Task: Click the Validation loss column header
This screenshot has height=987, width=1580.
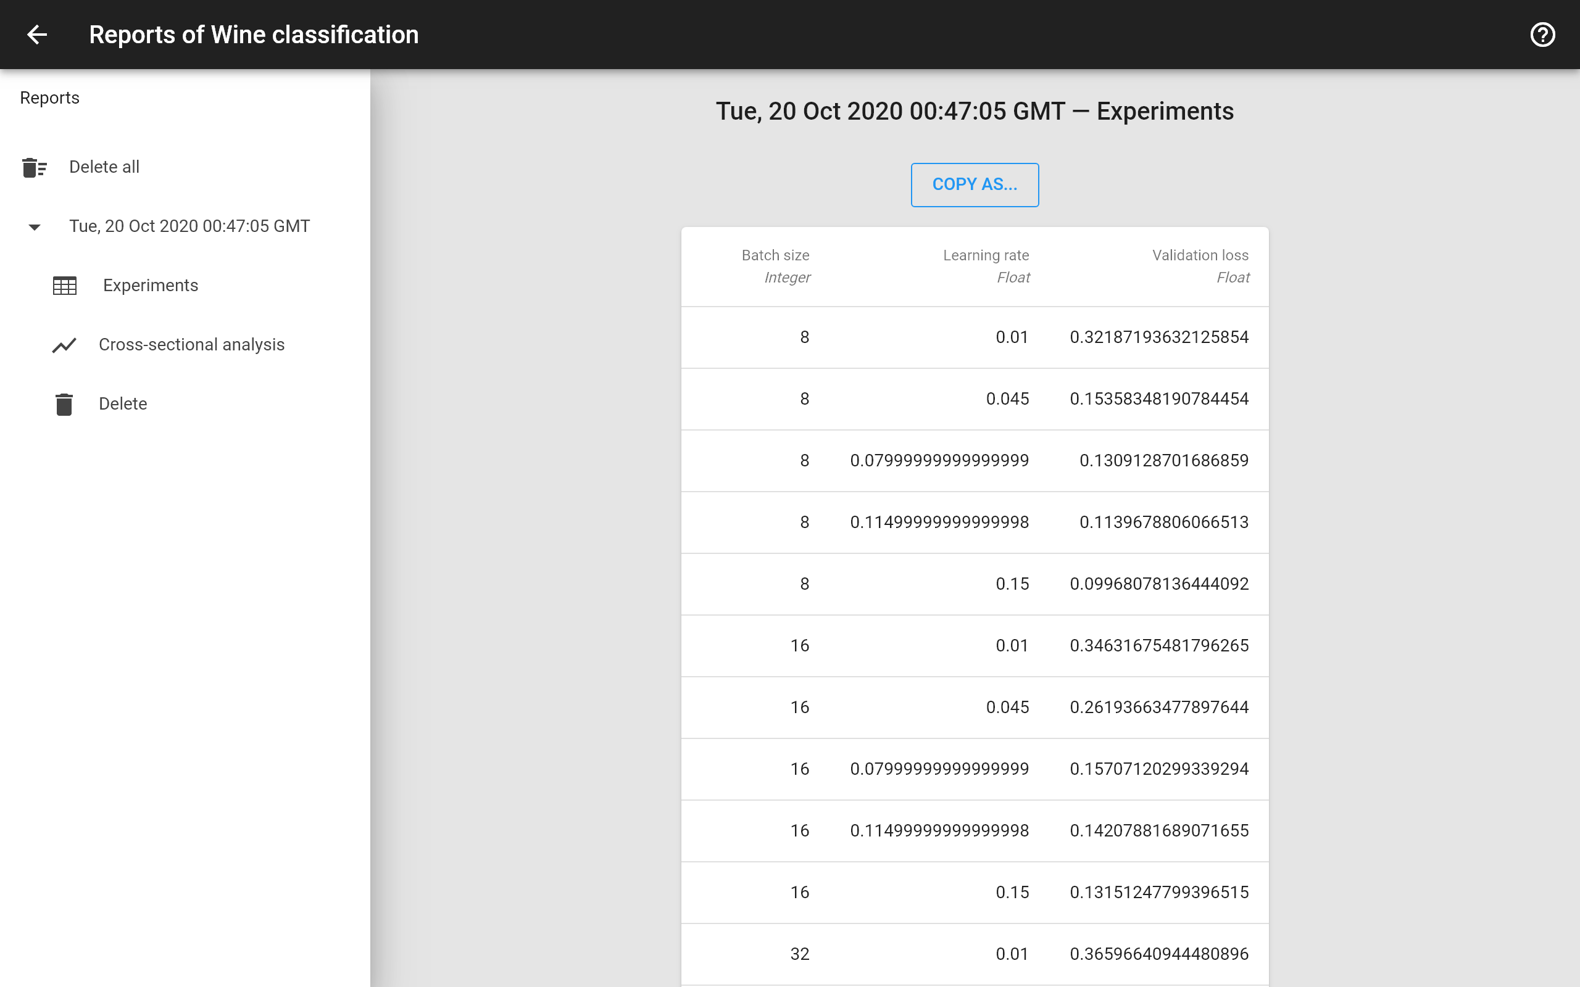Action: [x=1200, y=266]
